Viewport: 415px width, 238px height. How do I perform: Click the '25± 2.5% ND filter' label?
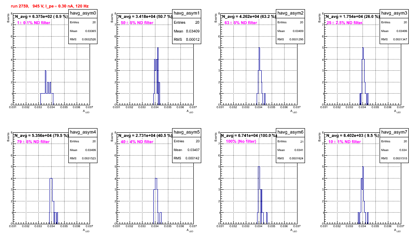click(x=345, y=23)
